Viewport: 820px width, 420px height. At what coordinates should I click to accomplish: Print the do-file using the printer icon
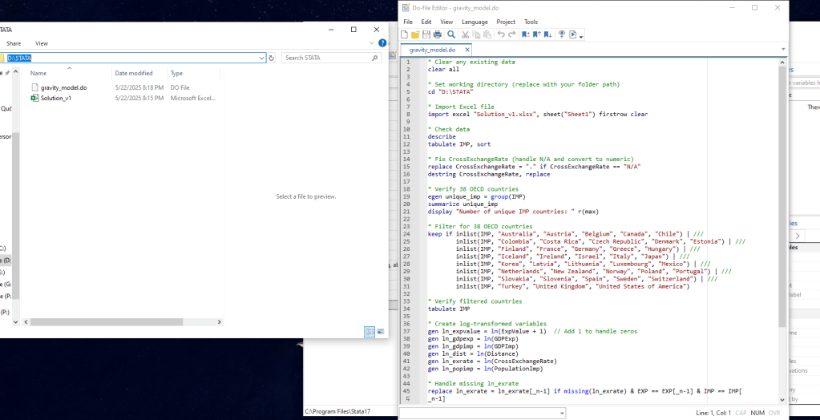coord(438,34)
